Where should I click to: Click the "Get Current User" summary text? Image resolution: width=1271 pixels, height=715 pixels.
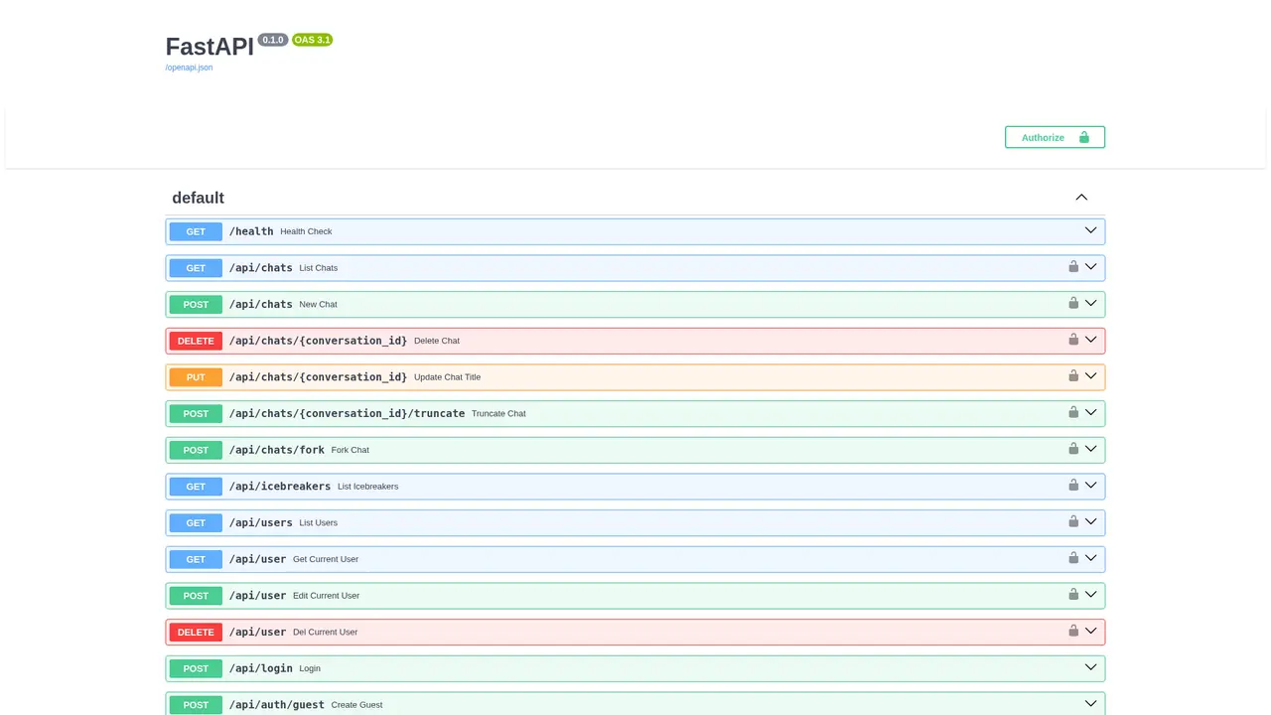click(326, 559)
